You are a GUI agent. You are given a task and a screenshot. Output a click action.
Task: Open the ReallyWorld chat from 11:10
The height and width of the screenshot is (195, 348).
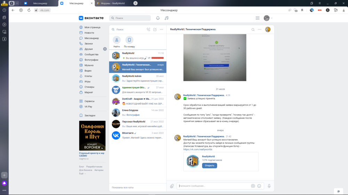click(x=137, y=56)
